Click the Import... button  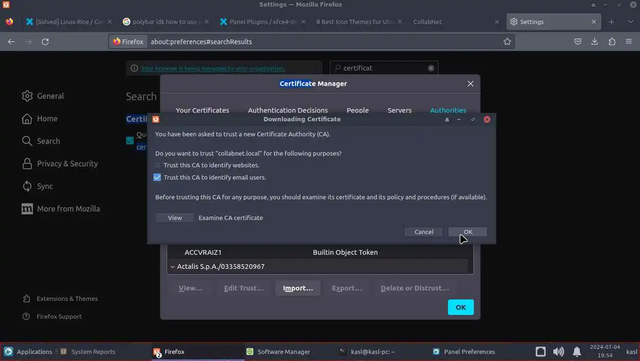click(298, 288)
